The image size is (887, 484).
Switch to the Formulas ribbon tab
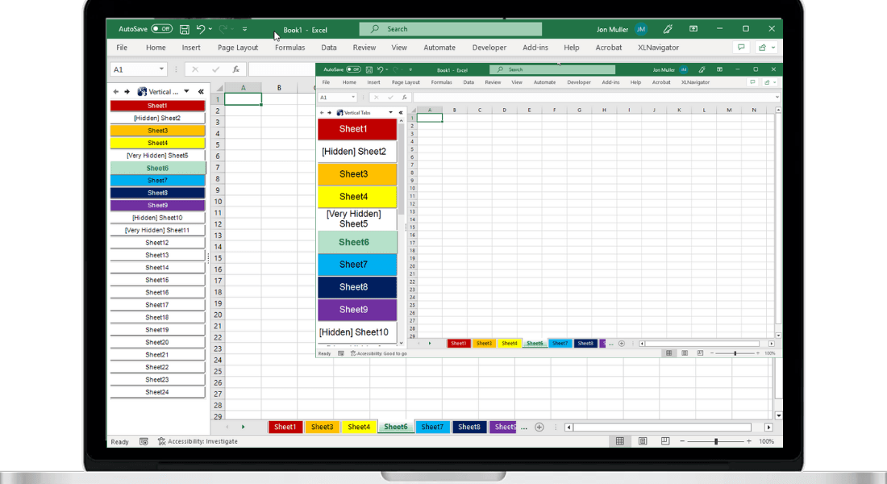(289, 48)
